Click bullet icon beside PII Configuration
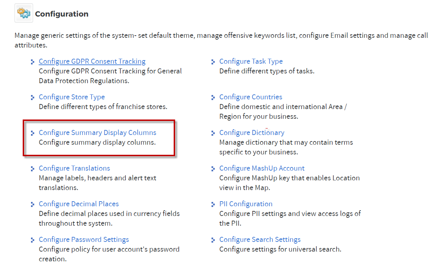This screenshot has height=266, width=445. (213, 204)
